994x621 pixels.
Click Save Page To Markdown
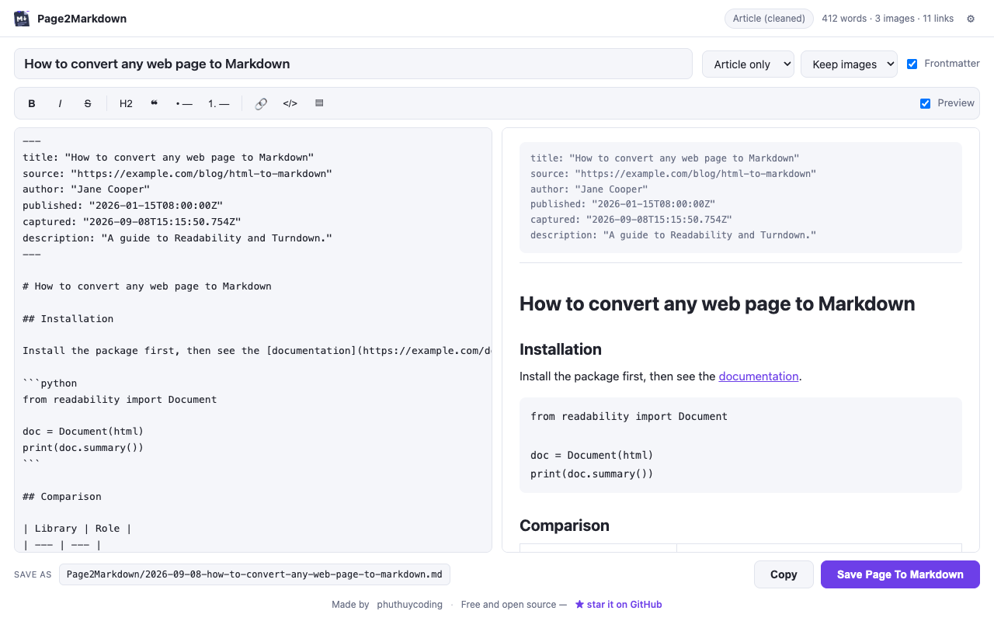point(900,574)
